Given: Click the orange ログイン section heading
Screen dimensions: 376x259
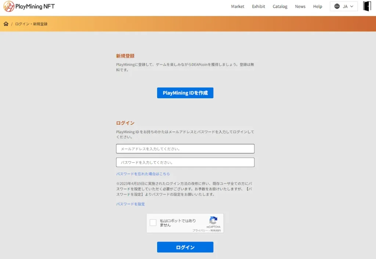Looking at the screenshot, I should pyautogui.click(x=125, y=123).
